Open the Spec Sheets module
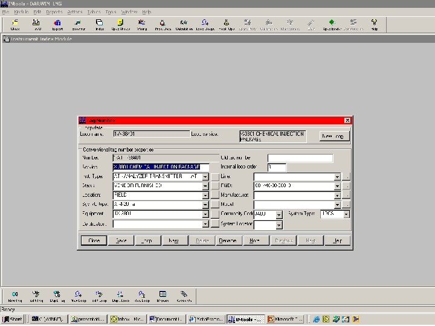Image resolution: width=435 pixels, height=326 pixels. [120, 25]
